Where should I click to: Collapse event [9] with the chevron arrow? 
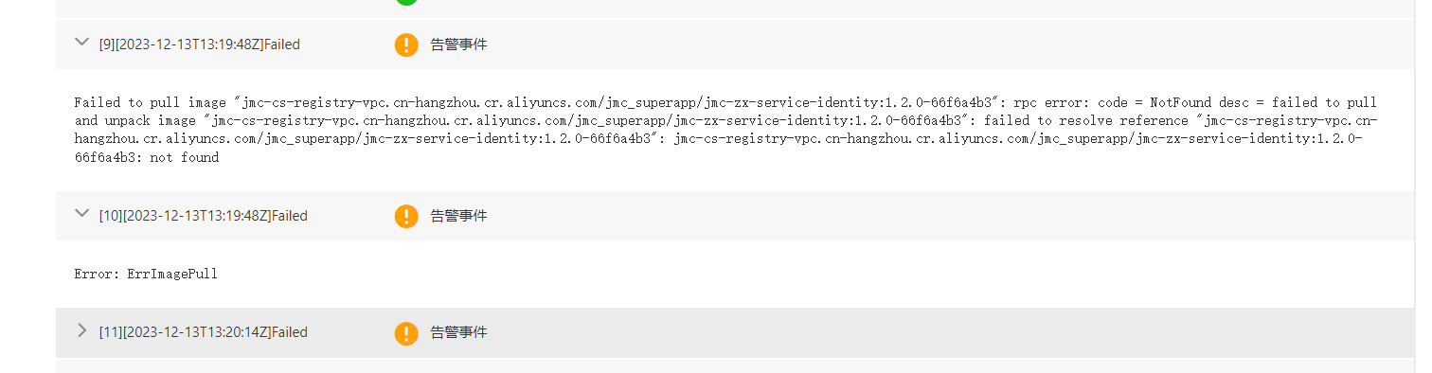(x=81, y=42)
